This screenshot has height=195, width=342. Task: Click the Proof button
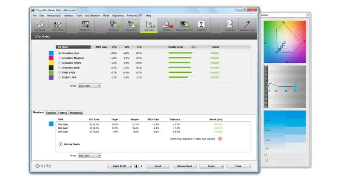tap(158, 166)
